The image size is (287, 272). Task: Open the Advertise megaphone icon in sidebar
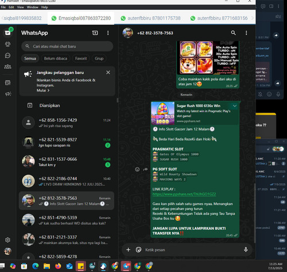coord(8,94)
